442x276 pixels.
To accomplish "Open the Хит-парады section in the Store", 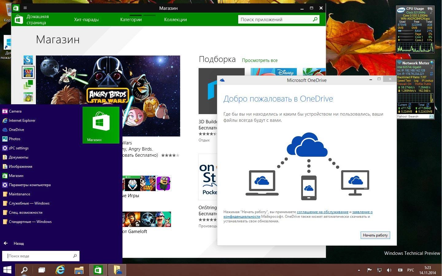I will [x=86, y=19].
